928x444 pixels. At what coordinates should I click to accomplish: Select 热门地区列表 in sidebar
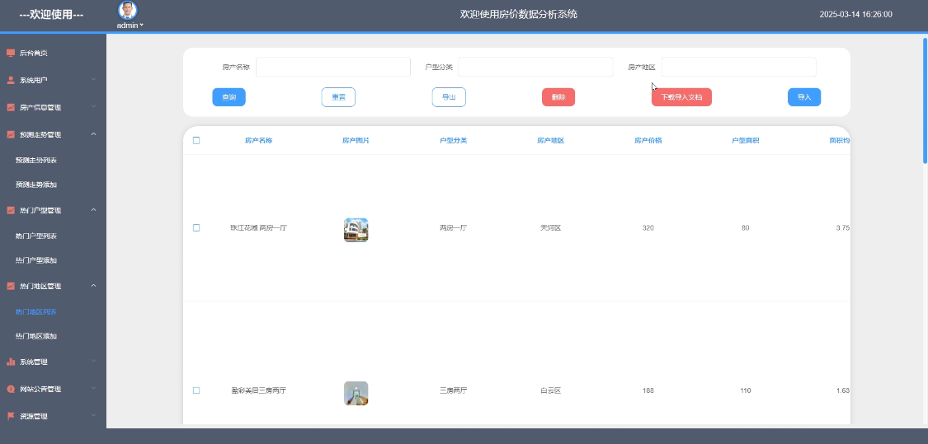tap(36, 311)
